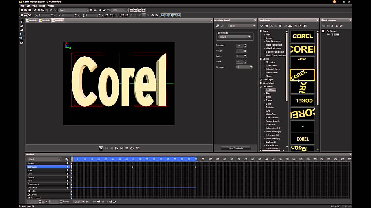
Task: Select the Insert Graphics object tool
Action: (22, 26)
